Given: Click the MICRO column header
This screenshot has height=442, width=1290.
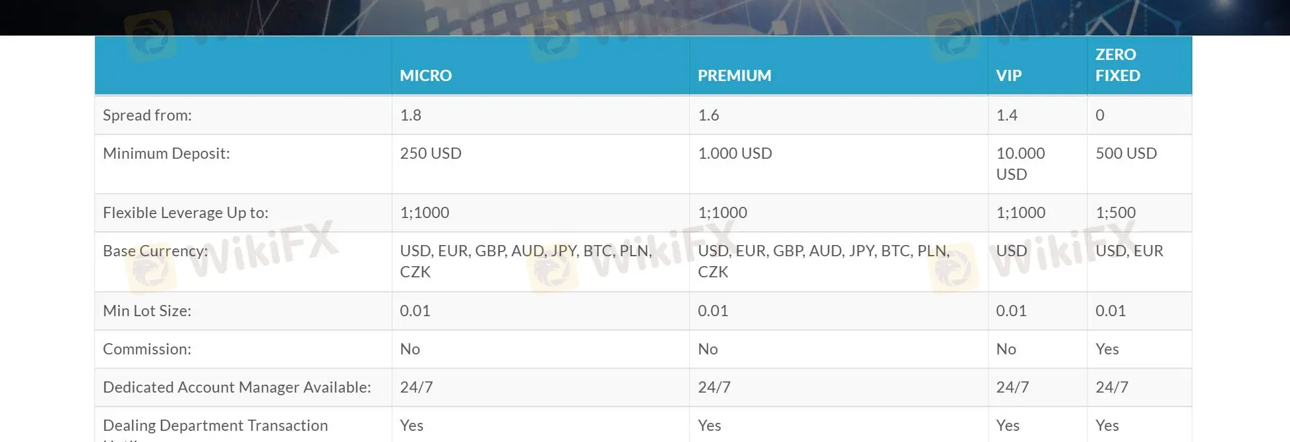Looking at the screenshot, I should click(425, 75).
